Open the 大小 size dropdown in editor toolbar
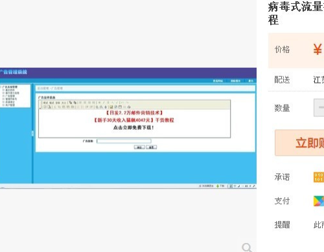This screenshot has height=252, width=324. (x=64, y=103)
